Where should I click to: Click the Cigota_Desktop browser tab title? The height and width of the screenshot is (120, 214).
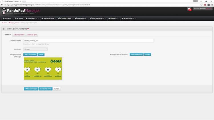(x=11, y=1)
